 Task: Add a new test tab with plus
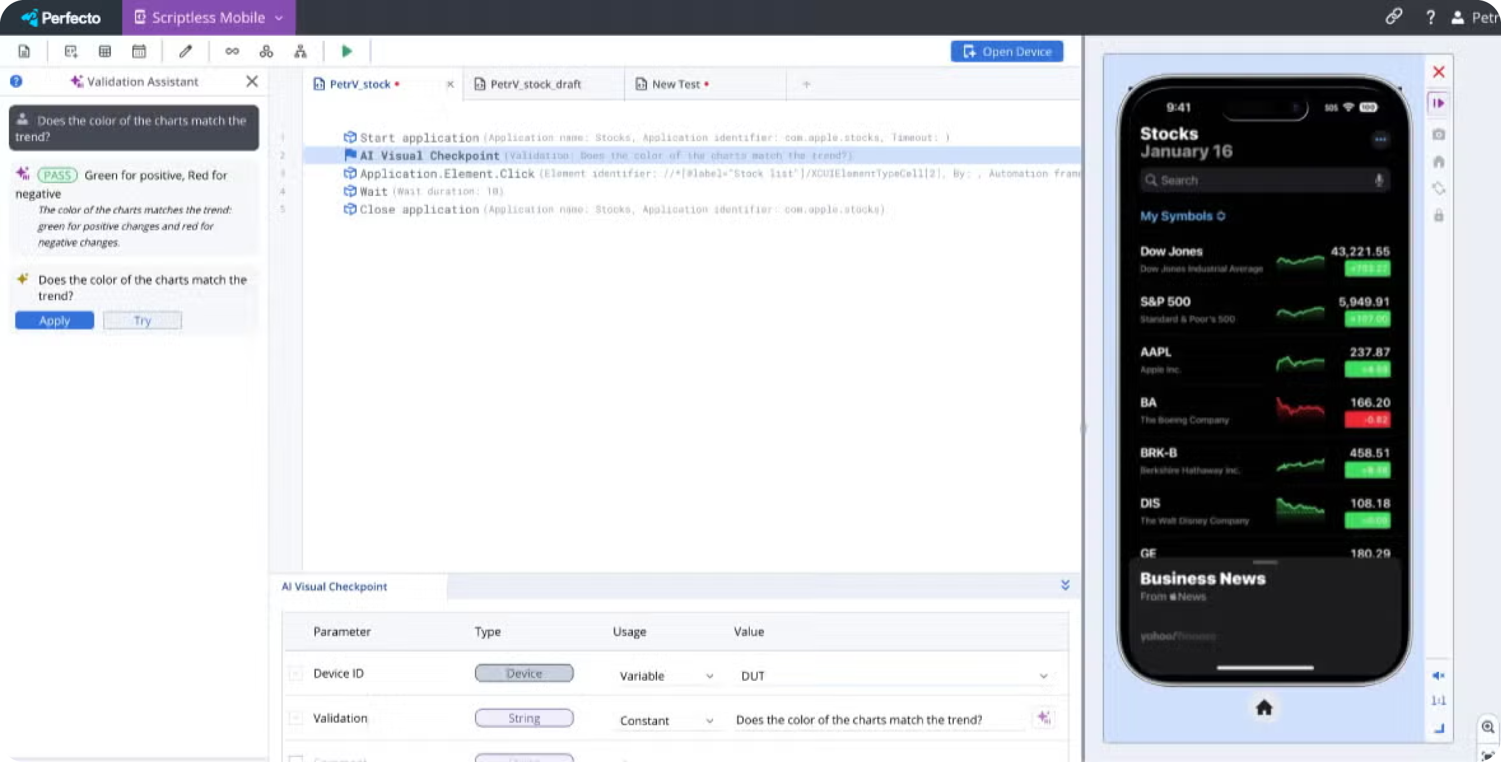point(807,85)
